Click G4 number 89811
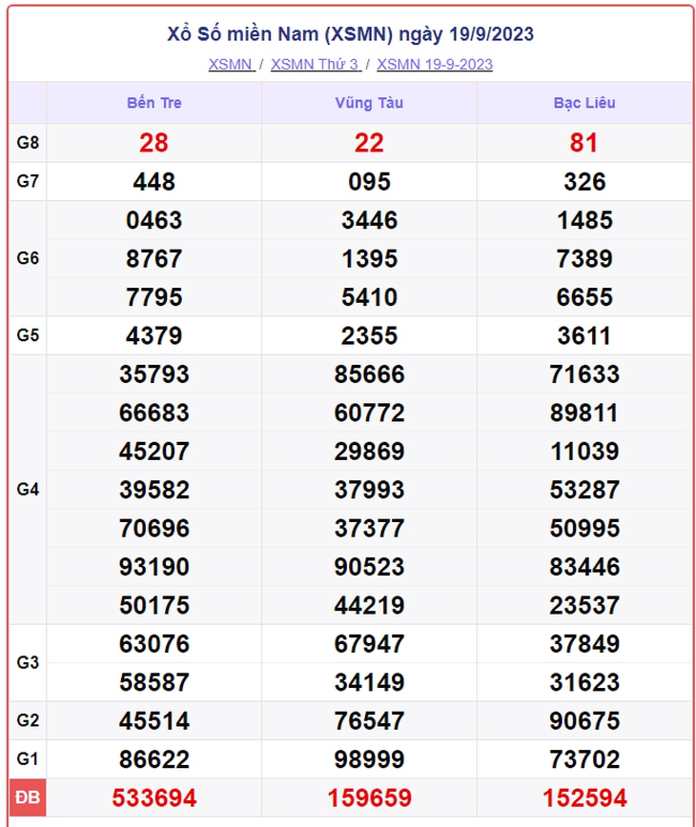The image size is (696, 827). point(584,413)
